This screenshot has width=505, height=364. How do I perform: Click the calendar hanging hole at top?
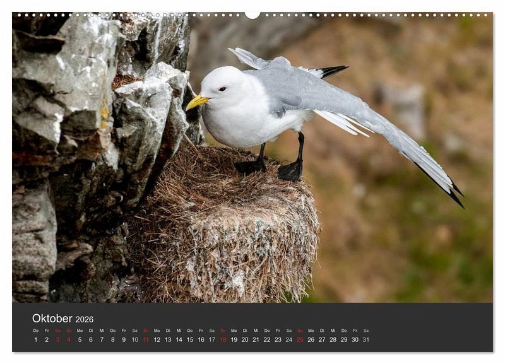pyautogui.click(x=252, y=14)
